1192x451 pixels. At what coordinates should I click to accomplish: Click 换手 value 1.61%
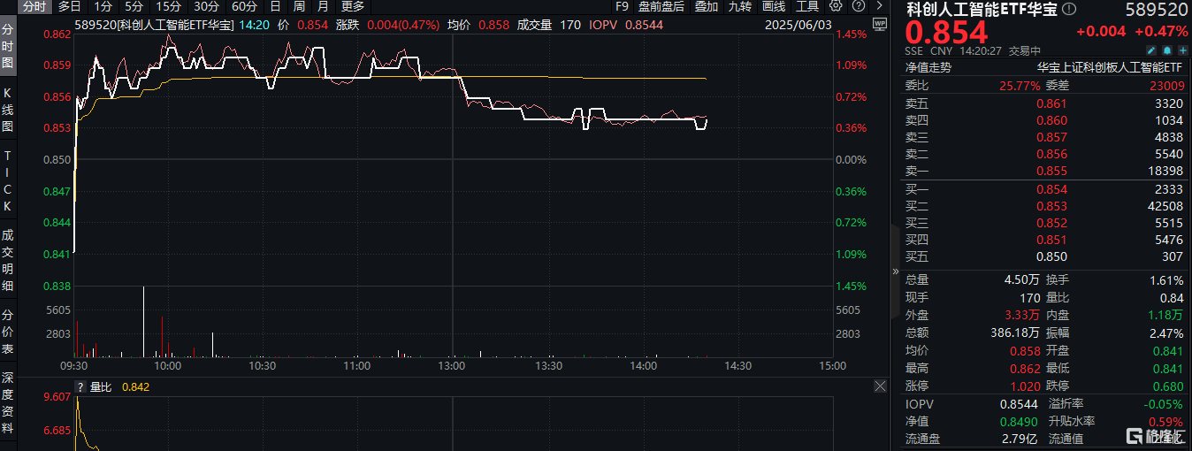coord(1166,280)
